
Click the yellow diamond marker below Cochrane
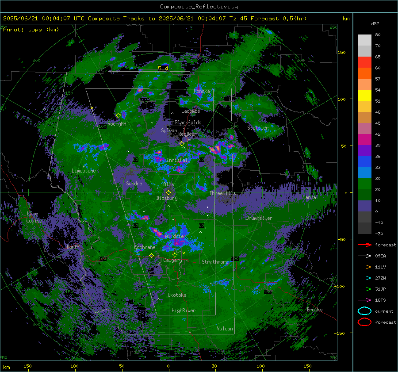point(152,256)
